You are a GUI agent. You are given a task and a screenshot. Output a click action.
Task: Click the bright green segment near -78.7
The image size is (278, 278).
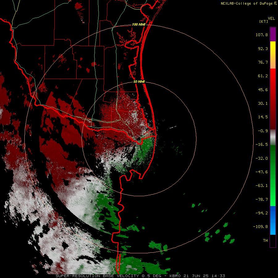click(x=273, y=200)
